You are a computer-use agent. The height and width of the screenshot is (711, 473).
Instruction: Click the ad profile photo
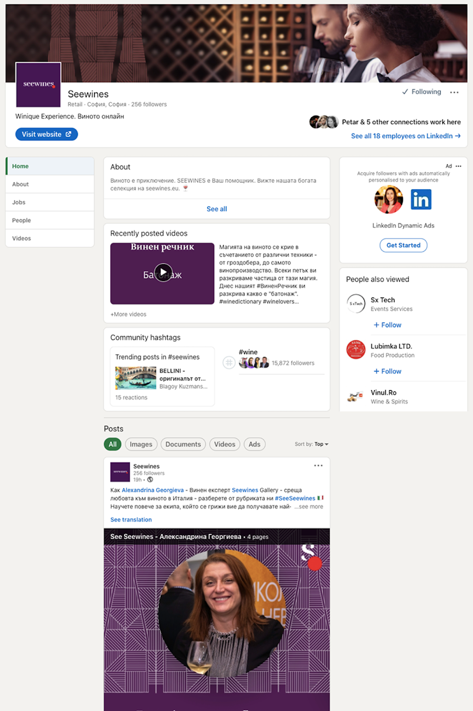coord(388,199)
